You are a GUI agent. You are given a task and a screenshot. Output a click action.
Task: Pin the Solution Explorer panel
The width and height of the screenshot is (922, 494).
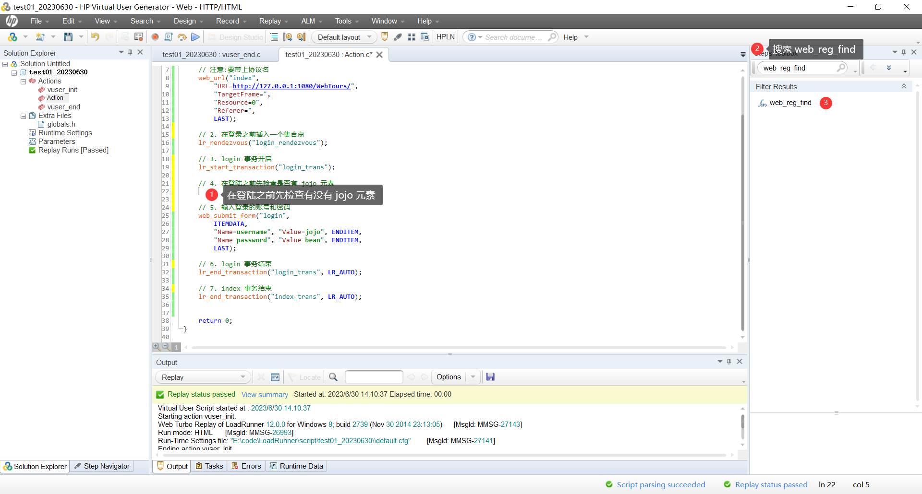(x=130, y=52)
